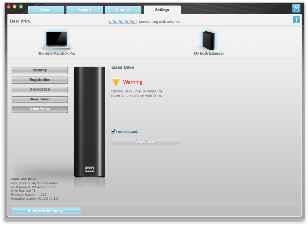The image size is (308, 226).
Task: Open the Security settings
Action: pyautogui.click(x=39, y=70)
